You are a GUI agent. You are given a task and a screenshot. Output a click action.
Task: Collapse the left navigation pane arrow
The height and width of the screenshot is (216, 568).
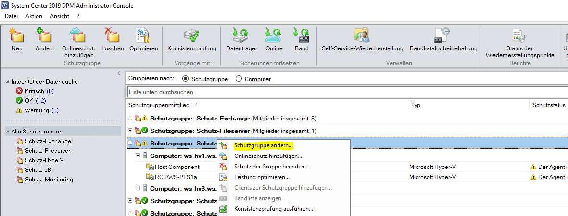(118, 73)
